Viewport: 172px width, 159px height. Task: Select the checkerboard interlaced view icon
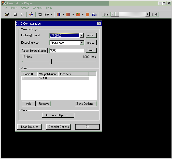(68, 14)
